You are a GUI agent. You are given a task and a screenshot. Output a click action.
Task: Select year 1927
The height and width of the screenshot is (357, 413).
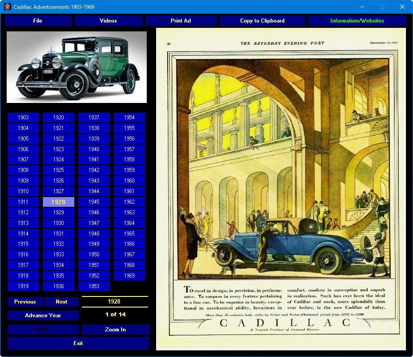[58, 191]
